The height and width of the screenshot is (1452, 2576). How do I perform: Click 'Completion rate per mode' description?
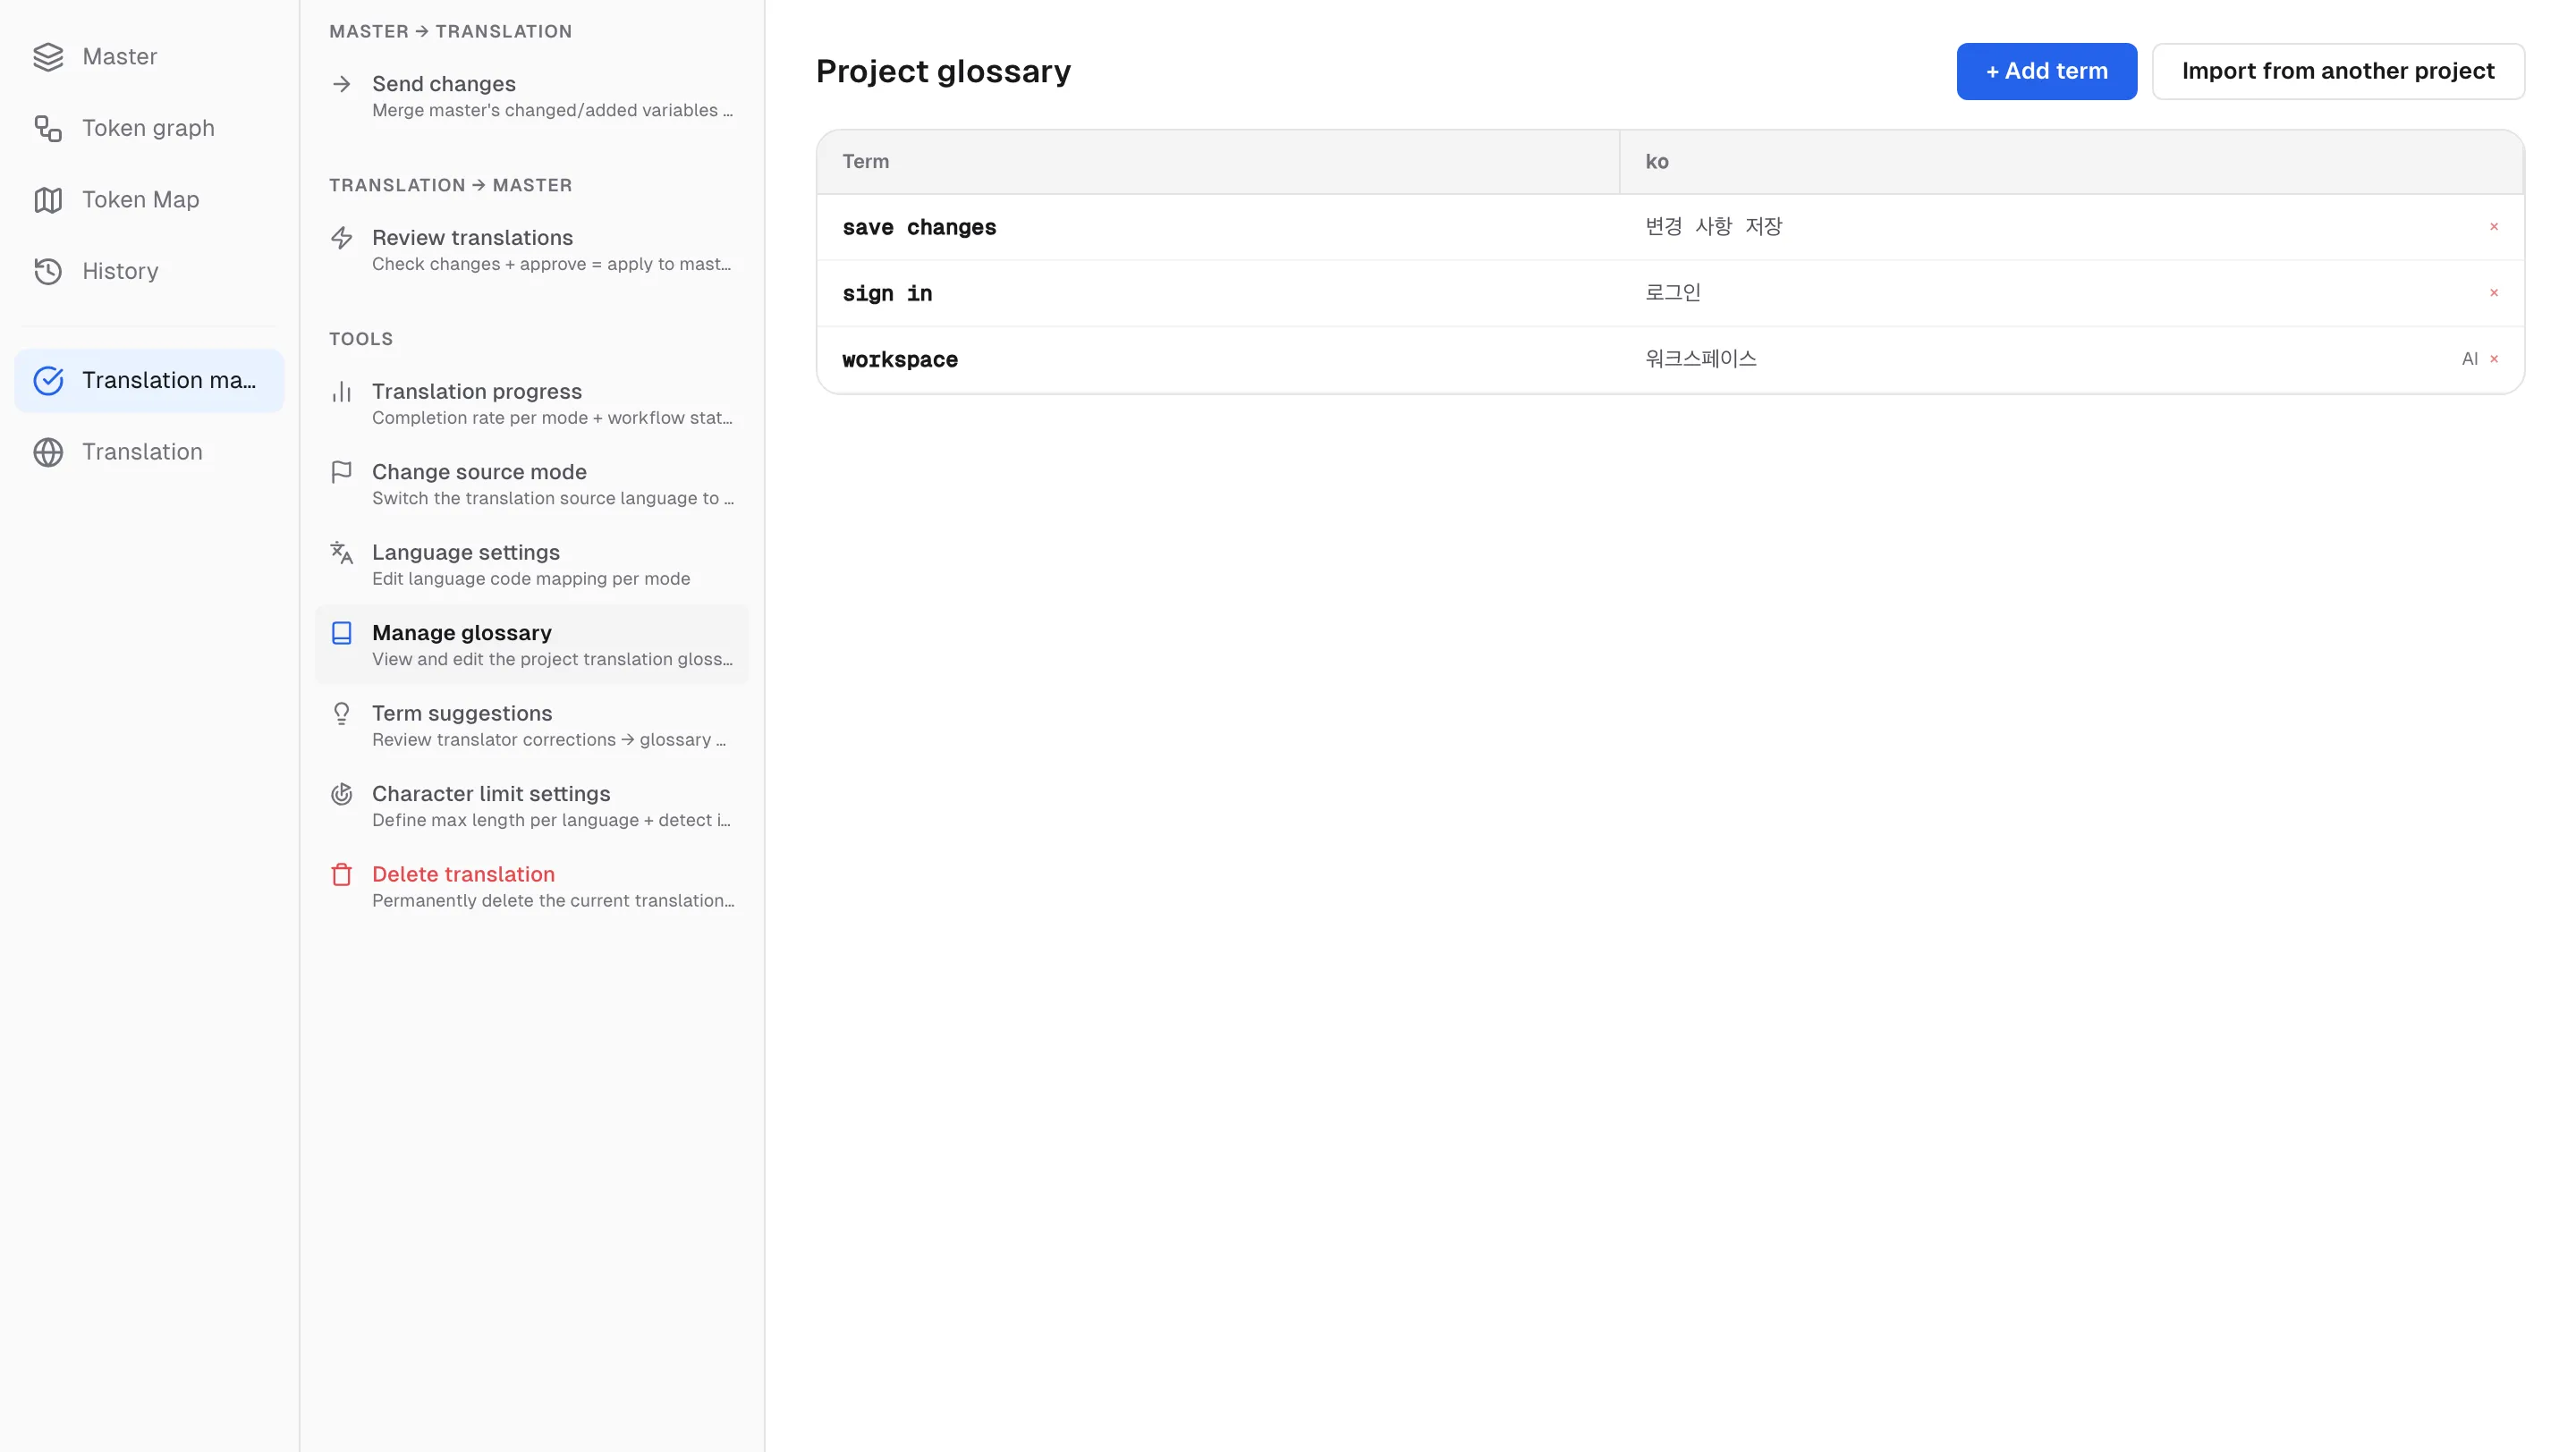[552, 418]
